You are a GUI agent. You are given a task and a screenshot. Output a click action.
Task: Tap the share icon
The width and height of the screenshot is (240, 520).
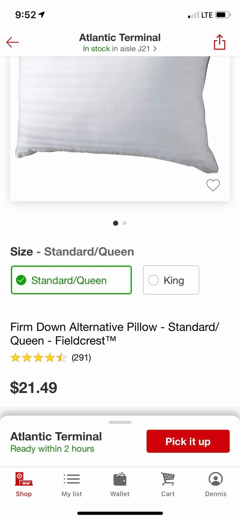(219, 42)
